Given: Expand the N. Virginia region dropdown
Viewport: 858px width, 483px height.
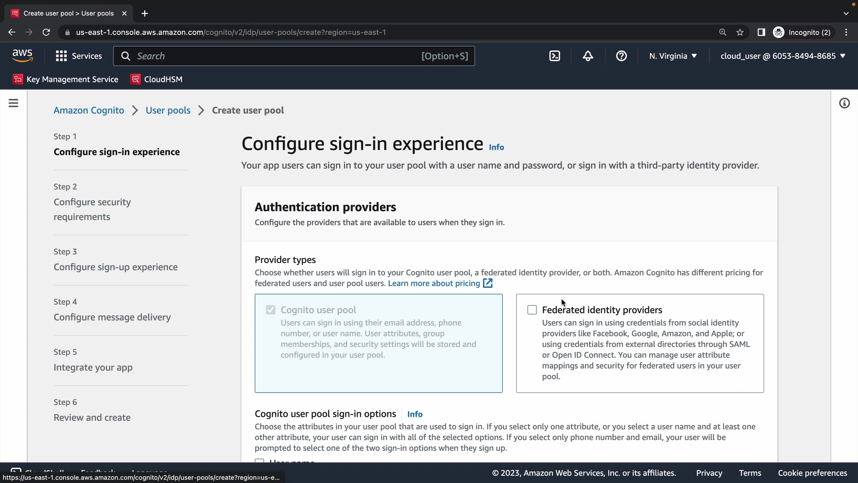Looking at the screenshot, I should coord(673,56).
